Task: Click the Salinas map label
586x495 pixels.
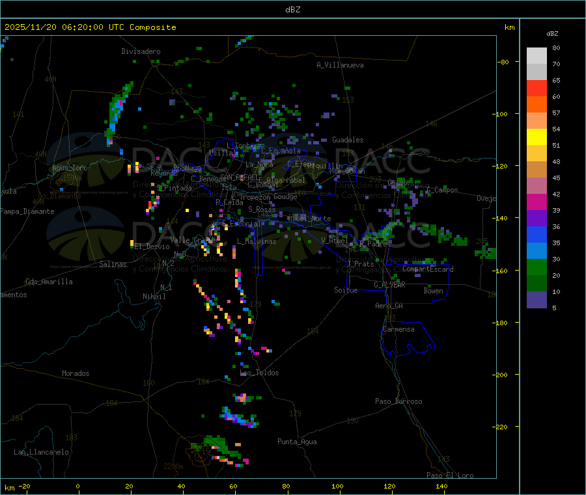Action: pyautogui.click(x=113, y=264)
